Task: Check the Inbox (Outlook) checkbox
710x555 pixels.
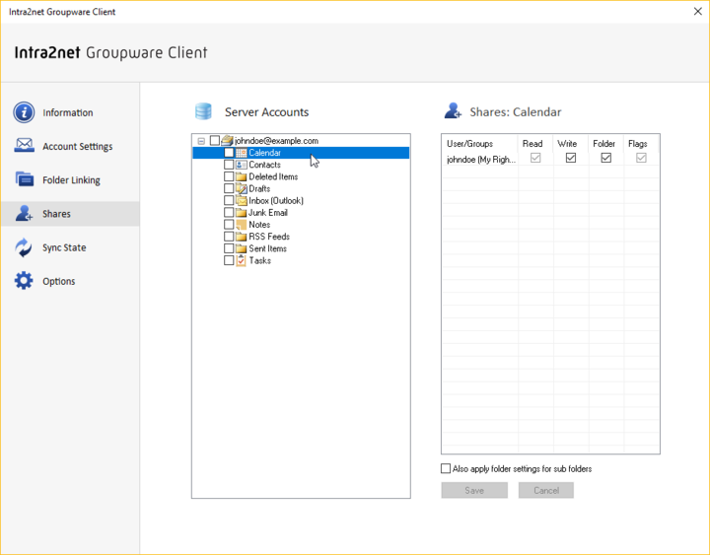Action: coord(229,200)
